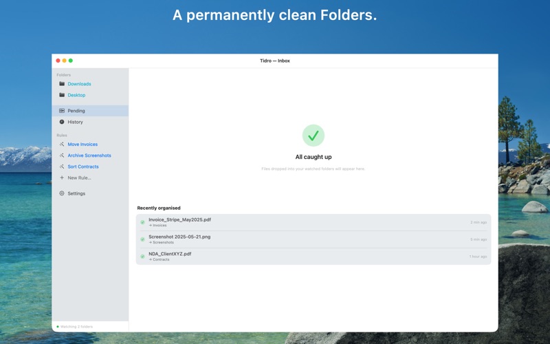Click the 5 min ago timestamp
This screenshot has width=550, height=344.
pyautogui.click(x=478, y=239)
